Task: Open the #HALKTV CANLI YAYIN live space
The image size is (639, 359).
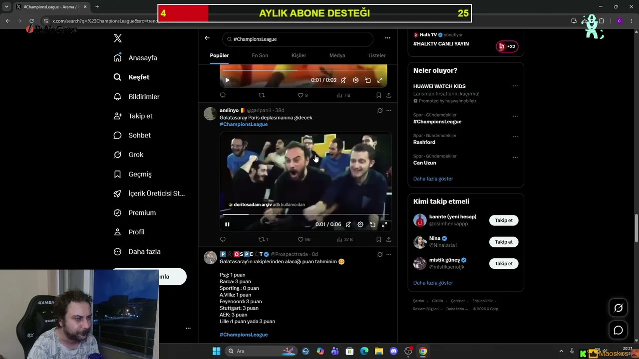Action: [441, 44]
